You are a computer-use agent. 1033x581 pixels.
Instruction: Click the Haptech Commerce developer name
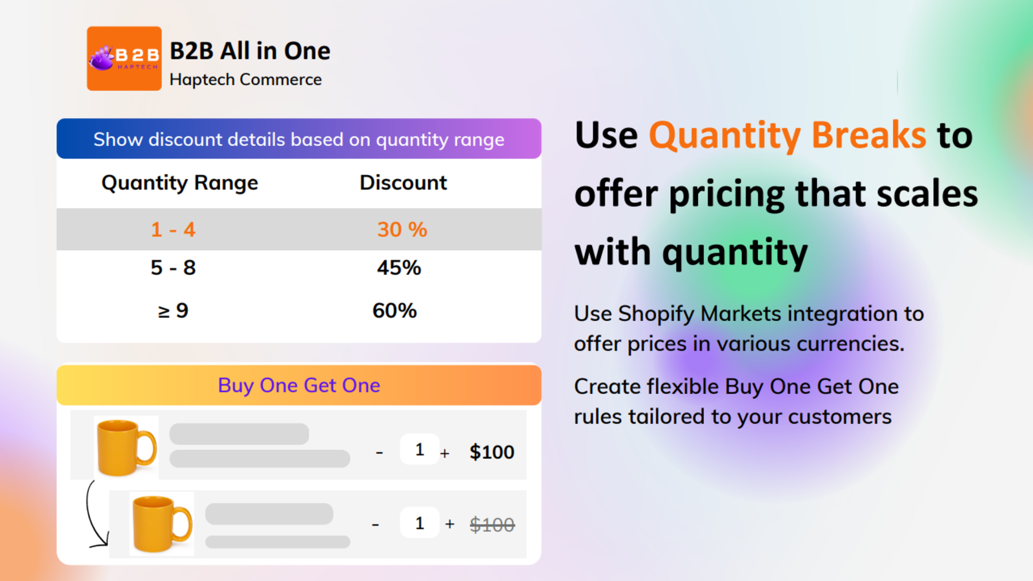tap(245, 79)
